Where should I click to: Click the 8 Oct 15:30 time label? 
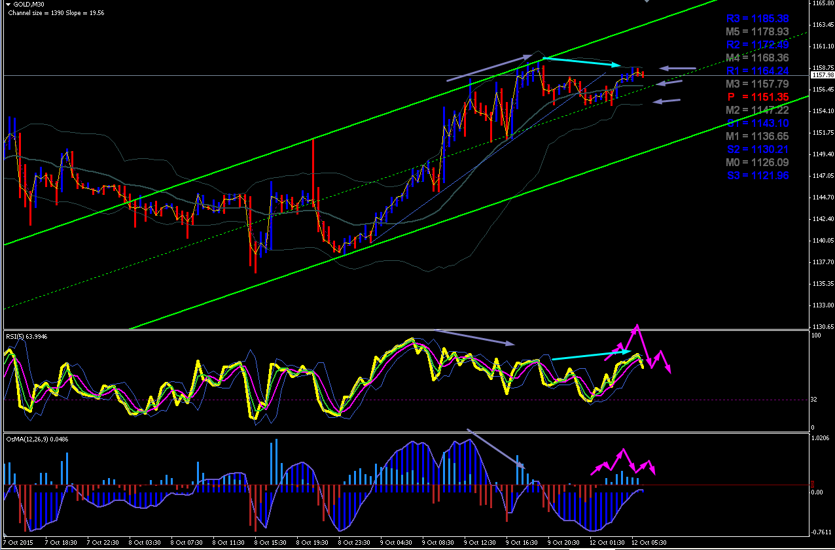coord(269,543)
